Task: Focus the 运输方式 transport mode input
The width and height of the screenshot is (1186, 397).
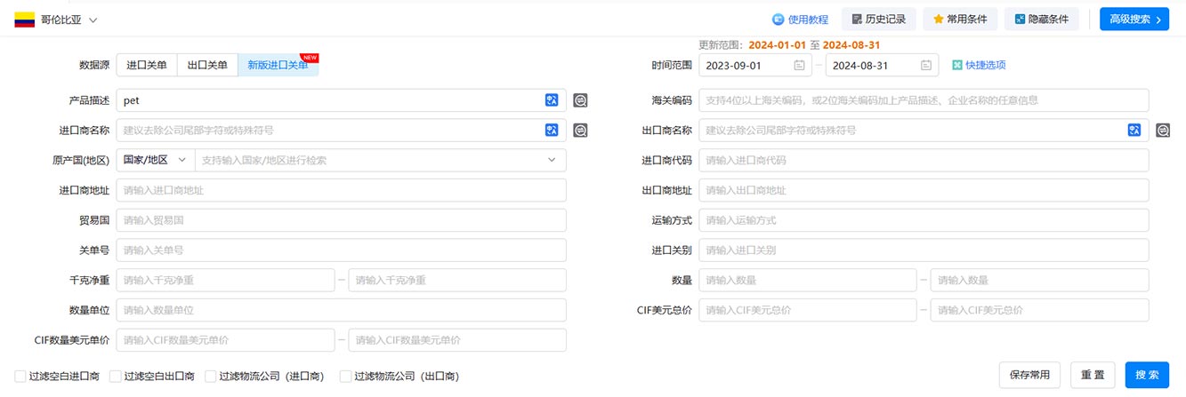Action: click(x=924, y=219)
